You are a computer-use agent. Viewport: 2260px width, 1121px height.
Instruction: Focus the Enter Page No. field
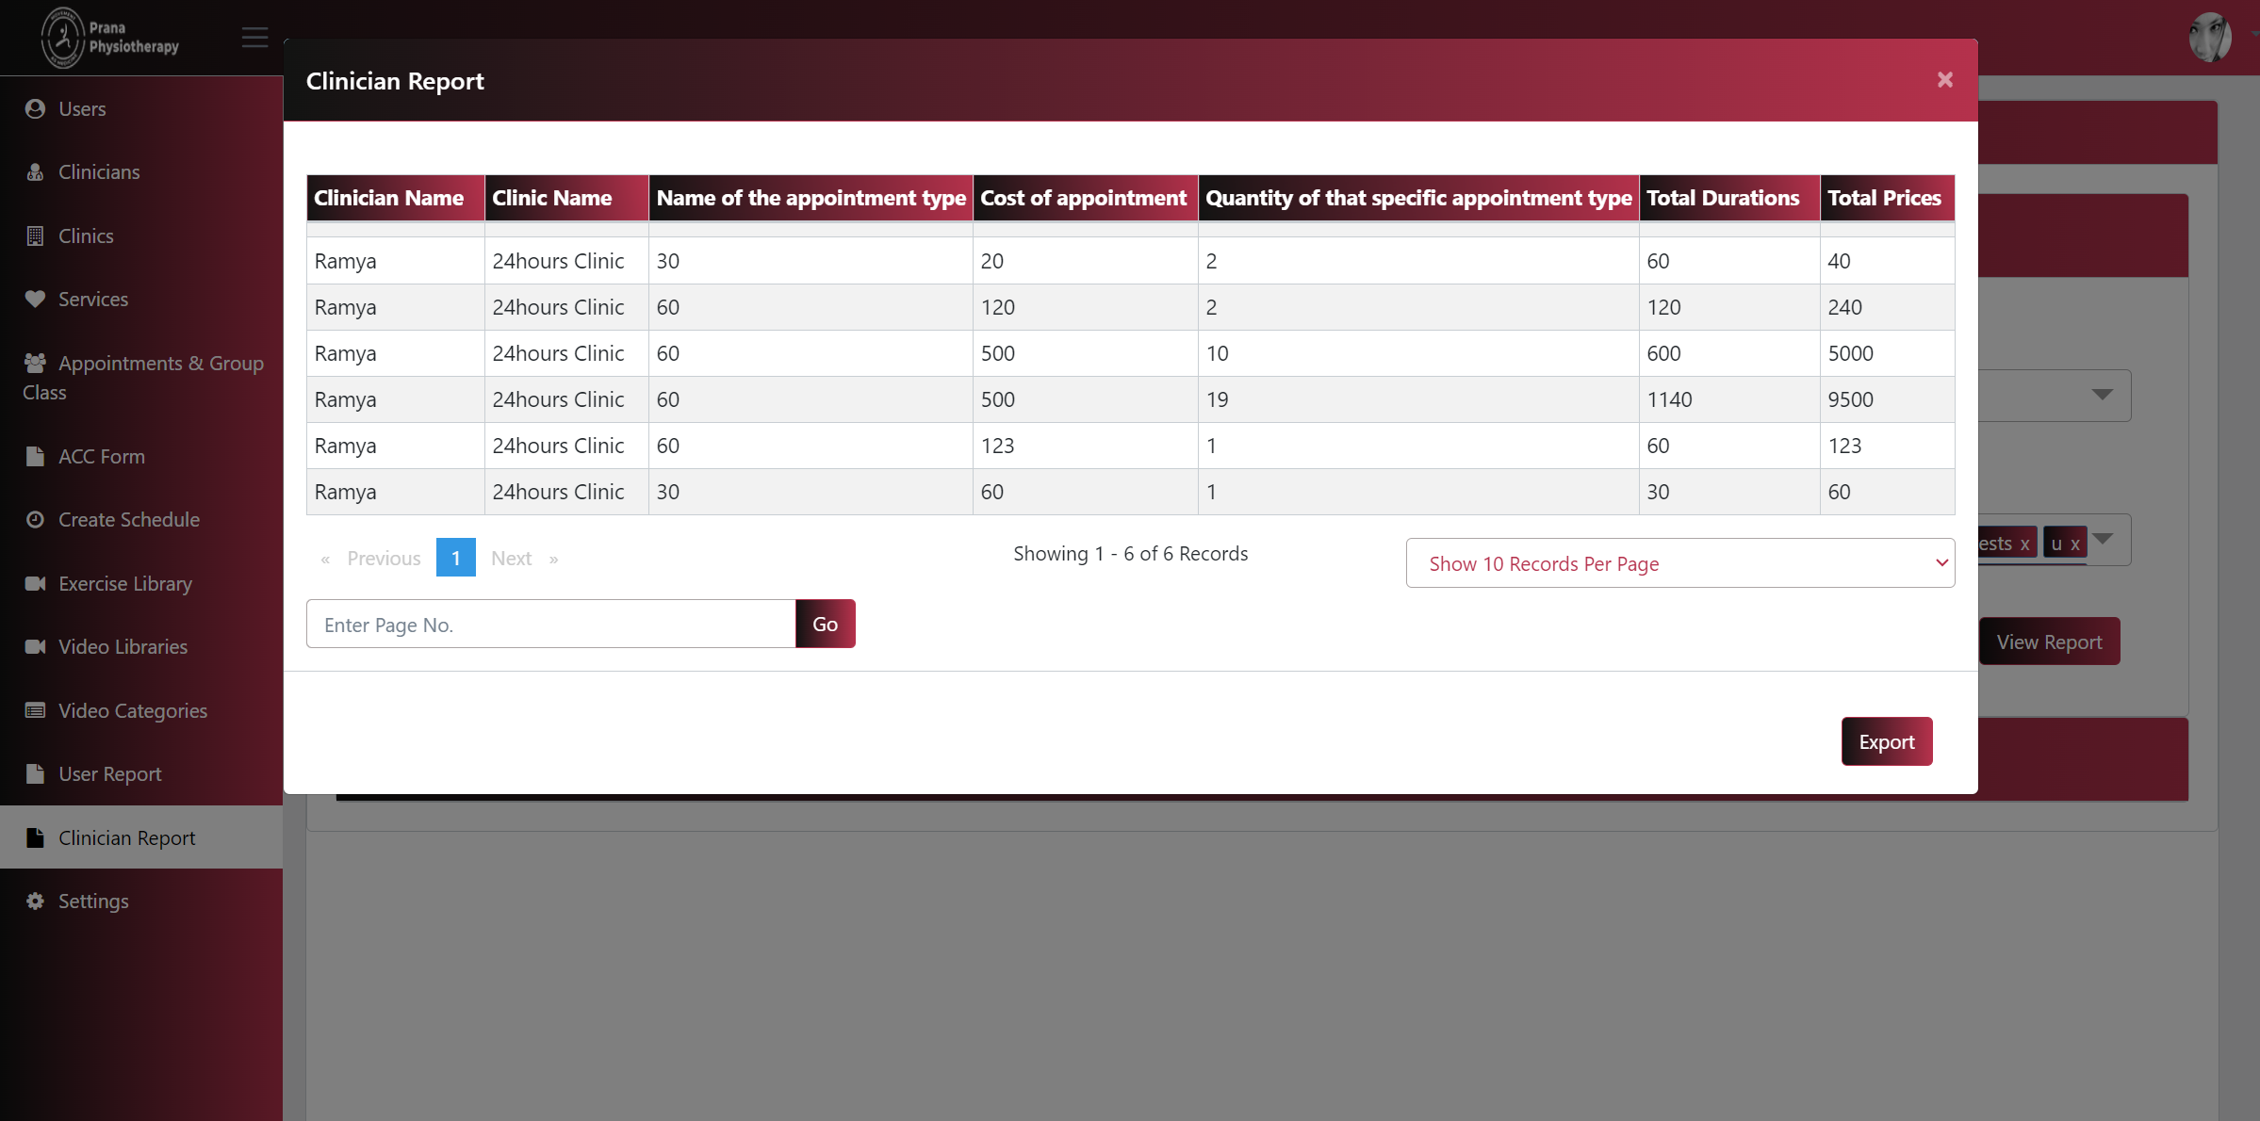(550, 625)
